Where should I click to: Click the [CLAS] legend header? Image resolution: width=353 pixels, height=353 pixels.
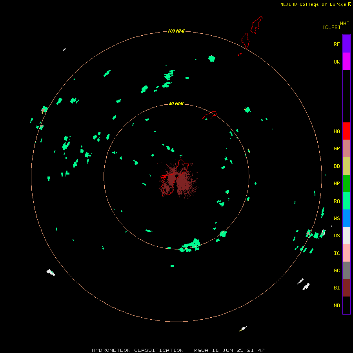coord(331,27)
